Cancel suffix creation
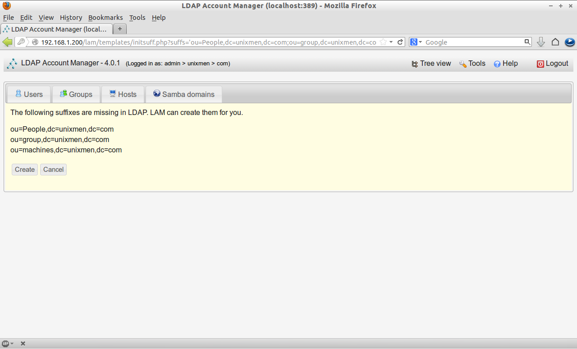This screenshot has width=577, height=349. [53, 170]
